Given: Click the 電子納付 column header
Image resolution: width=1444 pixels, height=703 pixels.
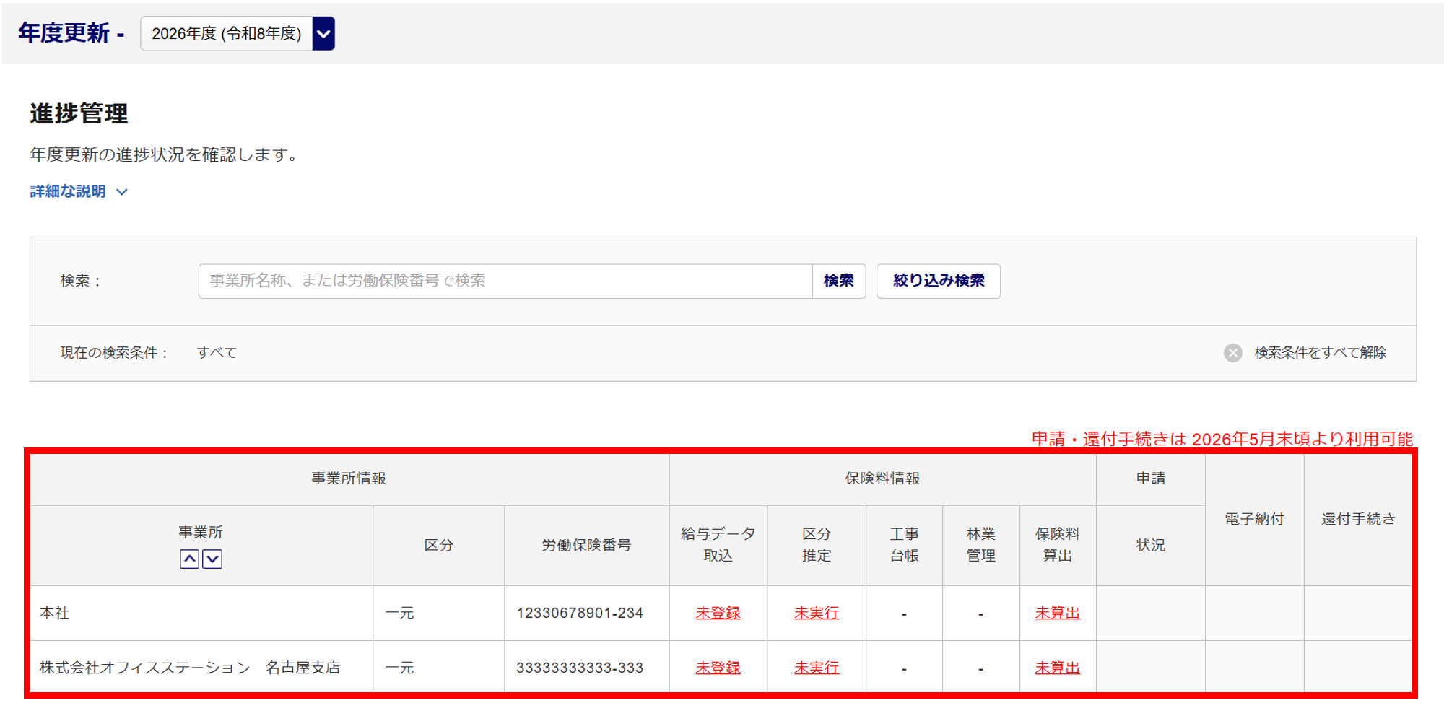Looking at the screenshot, I should tap(1254, 519).
